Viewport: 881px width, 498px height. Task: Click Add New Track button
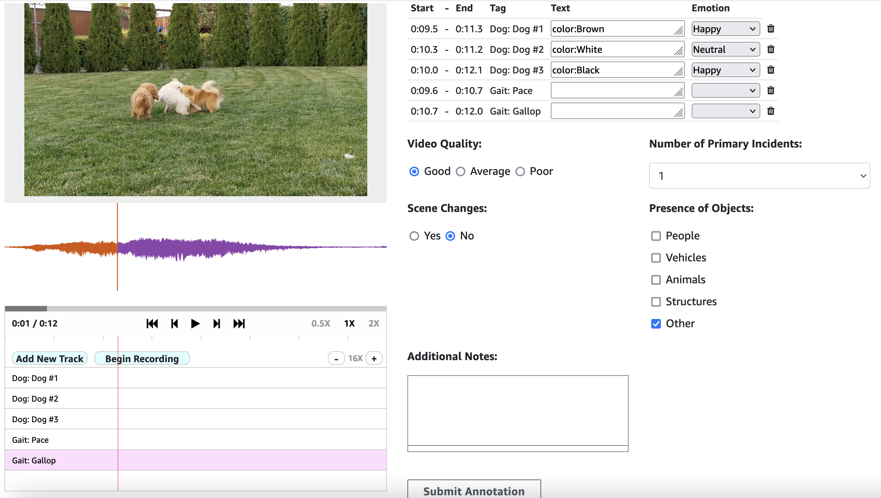(50, 358)
